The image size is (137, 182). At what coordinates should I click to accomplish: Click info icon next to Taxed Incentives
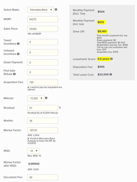18,44
